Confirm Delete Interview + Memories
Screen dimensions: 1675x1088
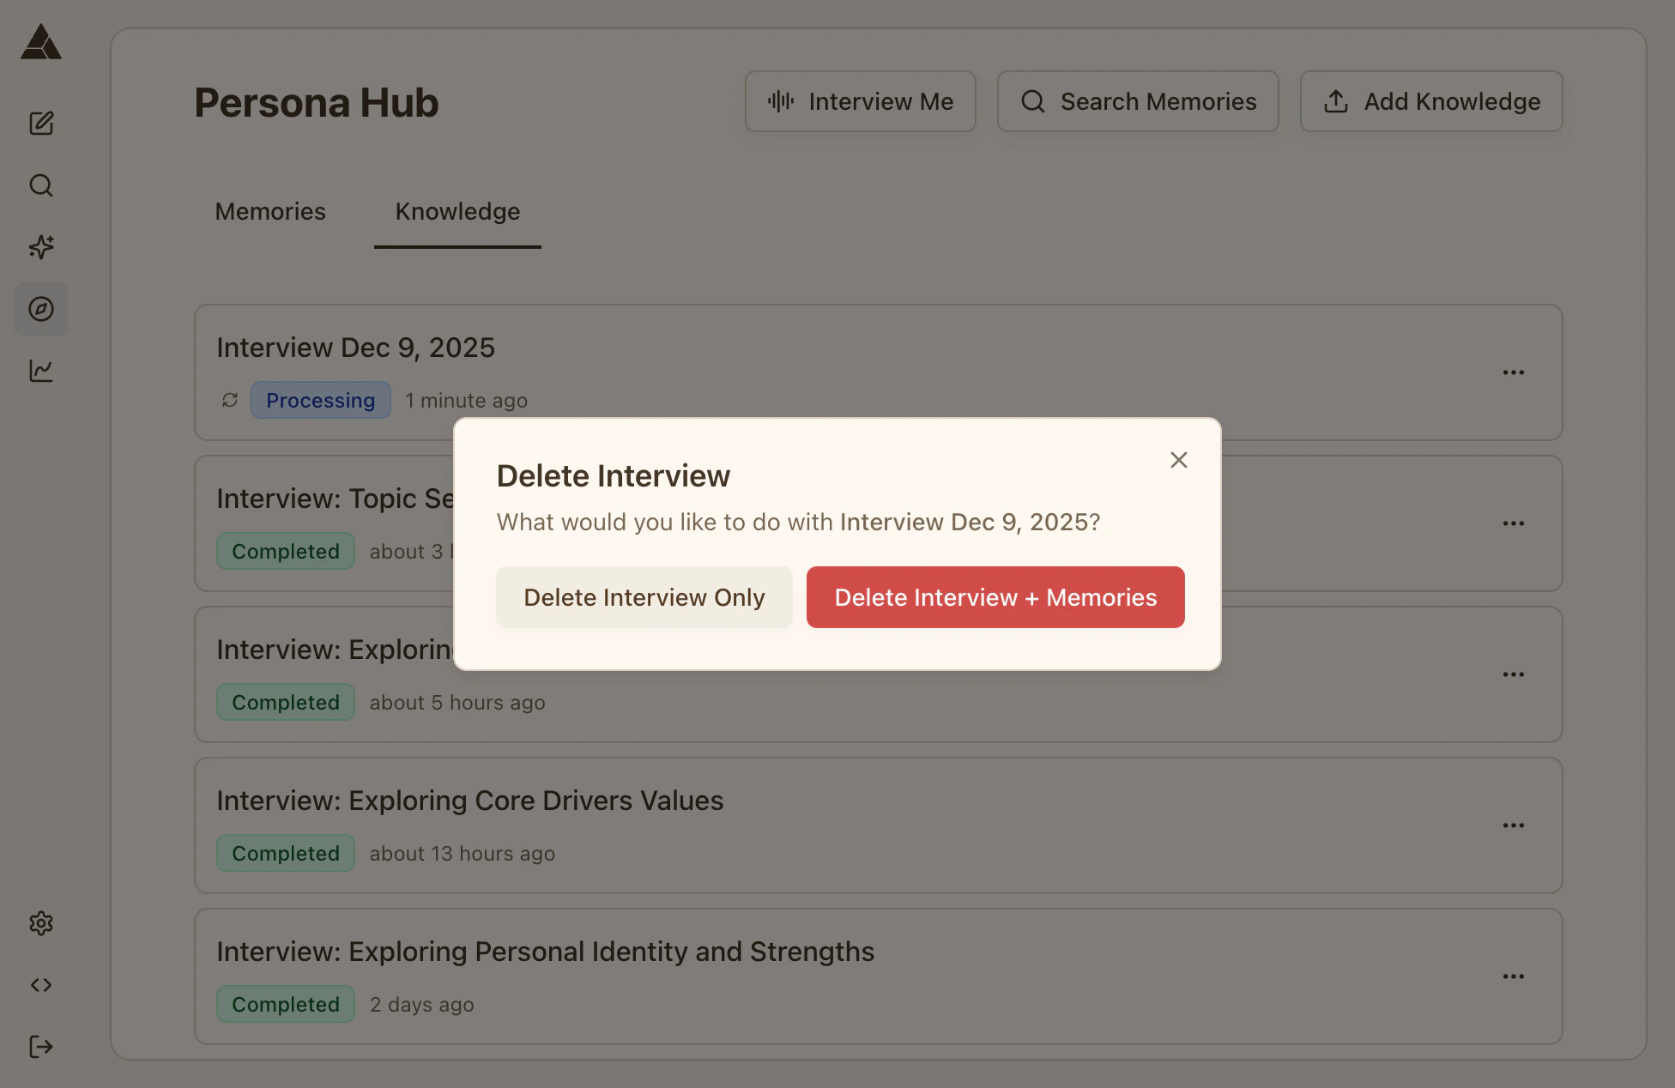pyautogui.click(x=995, y=597)
